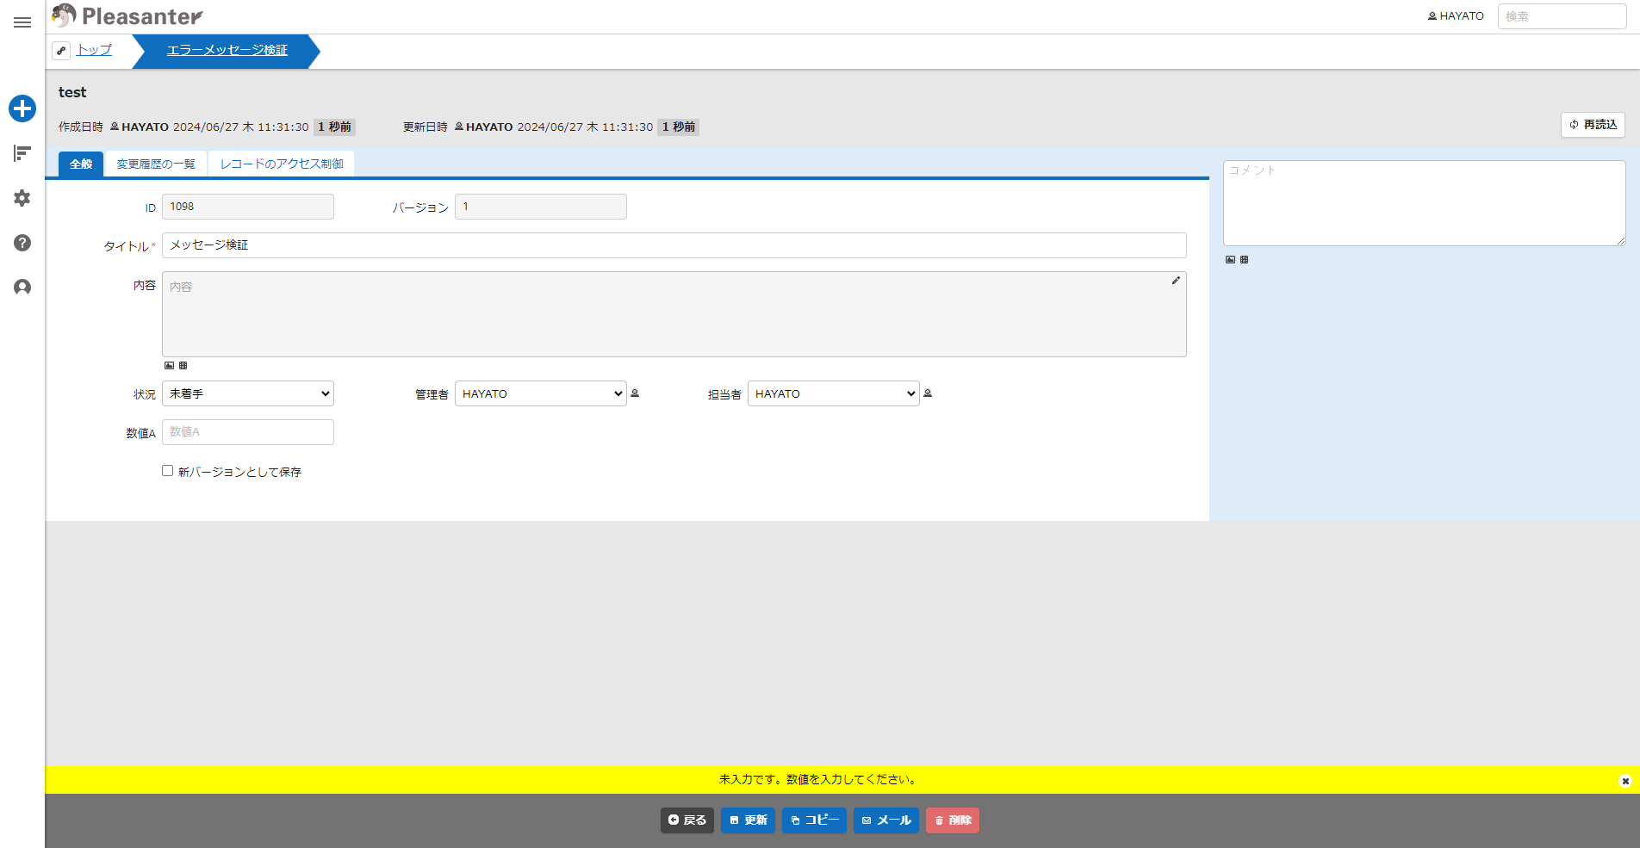Click the person icon next to 管理者 dropdown
The image size is (1640, 848).
tap(635, 393)
